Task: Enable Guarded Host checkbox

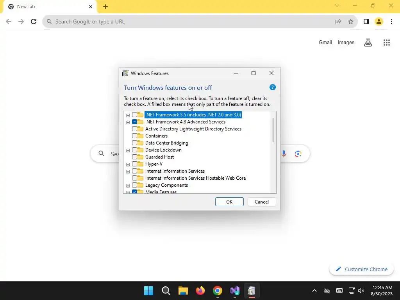Action: (134, 157)
